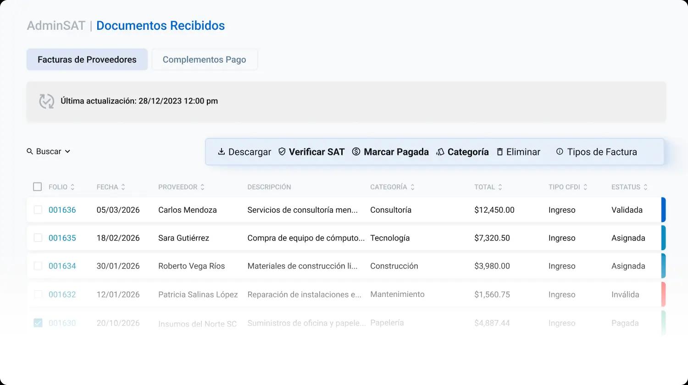Click the date 05/03/2026 cell
The image size is (688, 385).
(118, 210)
